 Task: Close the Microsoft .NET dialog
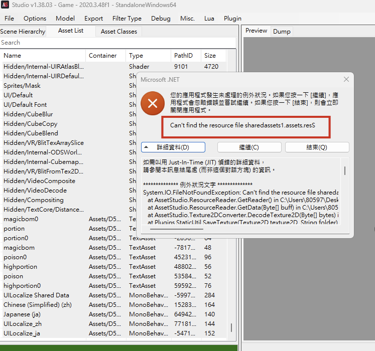tap(346, 79)
